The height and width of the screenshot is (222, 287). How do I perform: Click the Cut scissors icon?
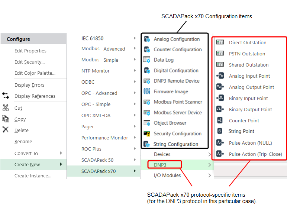click(x=6, y=108)
